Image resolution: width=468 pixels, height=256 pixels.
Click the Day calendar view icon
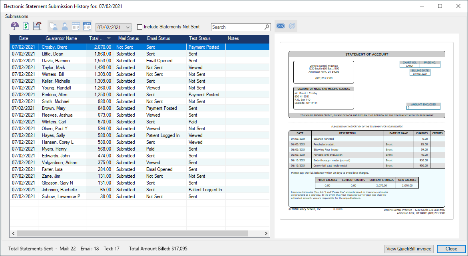click(x=87, y=27)
